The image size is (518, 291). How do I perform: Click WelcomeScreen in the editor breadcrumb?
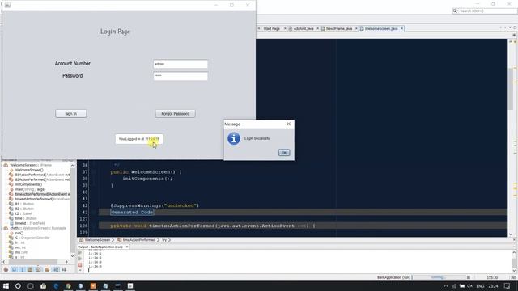click(97, 240)
